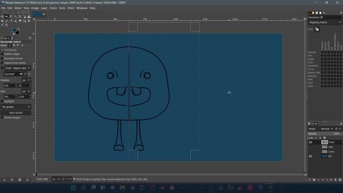This screenshot has height=193, width=343.
Task: Select the Paintbrush tool
Action: (6, 21)
